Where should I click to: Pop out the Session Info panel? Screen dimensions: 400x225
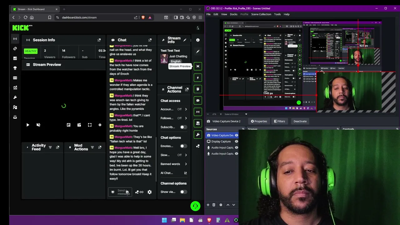pos(99,40)
